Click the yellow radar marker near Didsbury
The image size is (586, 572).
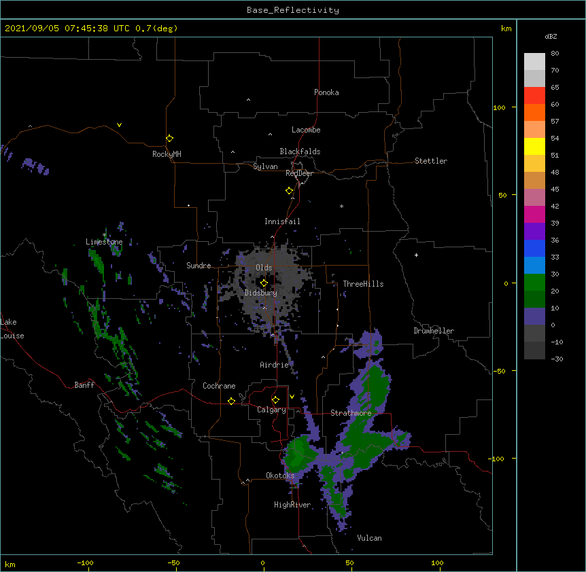tap(264, 283)
